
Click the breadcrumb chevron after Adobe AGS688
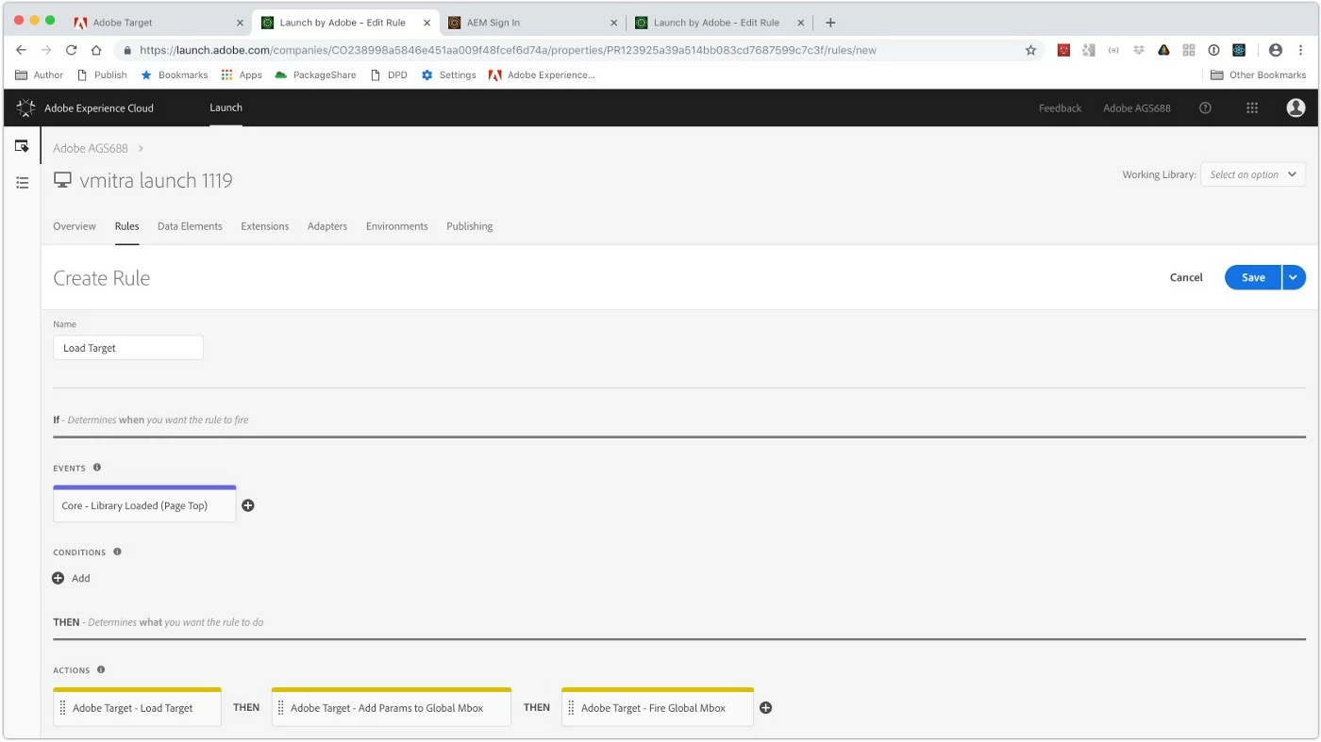click(x=141, y=149)
